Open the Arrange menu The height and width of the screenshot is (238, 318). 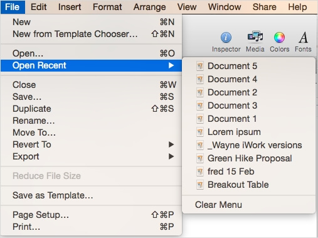coord(149,7)
